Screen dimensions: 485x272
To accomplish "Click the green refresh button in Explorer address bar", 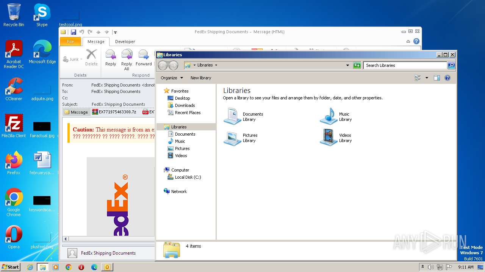I will (x=357, y=65).
